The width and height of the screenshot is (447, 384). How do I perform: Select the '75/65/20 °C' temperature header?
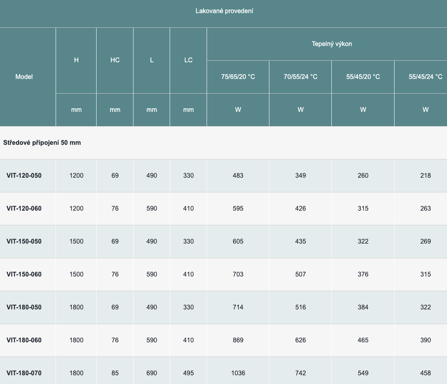coord(238,77)
